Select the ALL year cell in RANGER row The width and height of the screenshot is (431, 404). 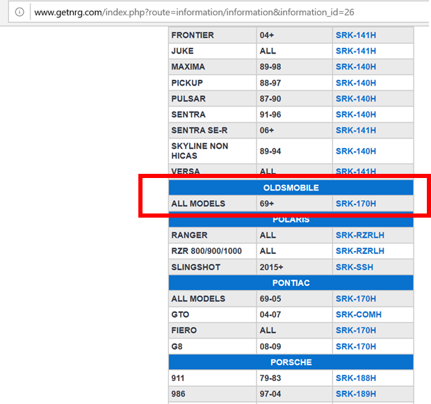point(294,235)
